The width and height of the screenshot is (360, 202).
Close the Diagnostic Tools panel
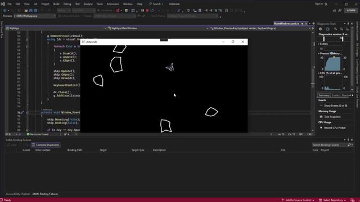(x=352, y=24)
